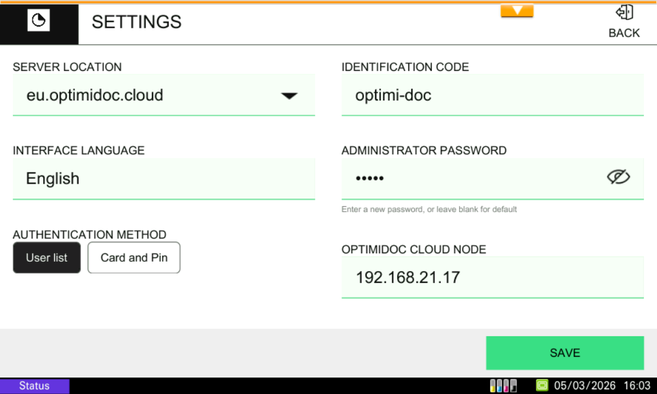This screenshot has width=657, height=394.
Task: Open the Interface Language selector
Action: pyautogui.click(x=164, y=178)
